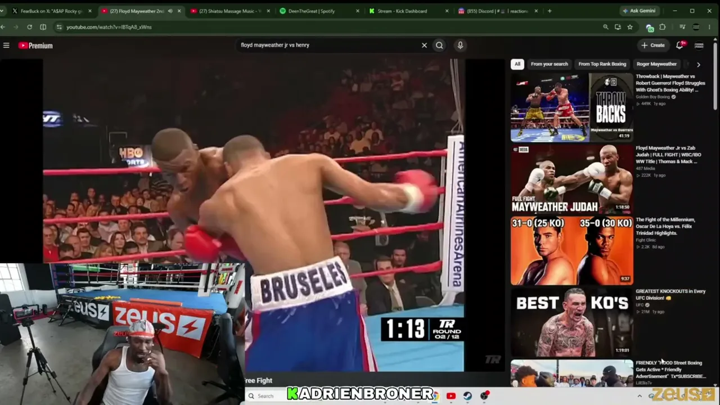Open Ask Gemini in the browser
Image resolution: width=720 pixels, height=405 pixels.
pyautogui.click(x=641, y=11)
